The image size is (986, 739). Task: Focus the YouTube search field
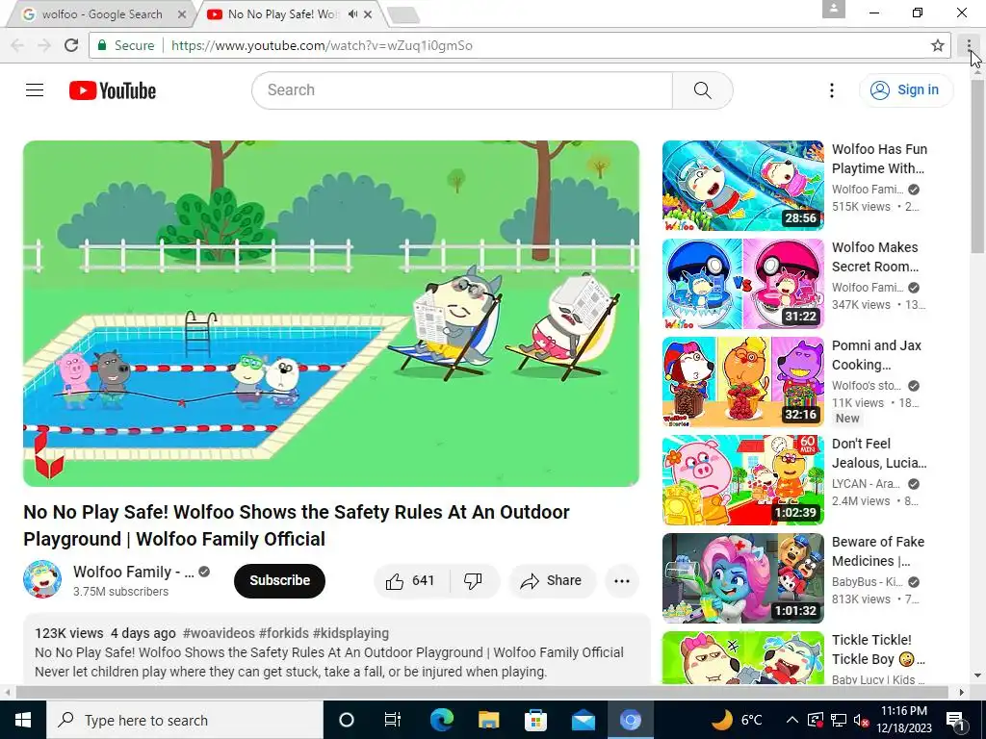pos(462,90)
